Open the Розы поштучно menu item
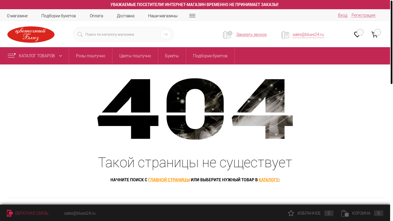The height and width of the screenshot is (221, 393). (90, 56)
